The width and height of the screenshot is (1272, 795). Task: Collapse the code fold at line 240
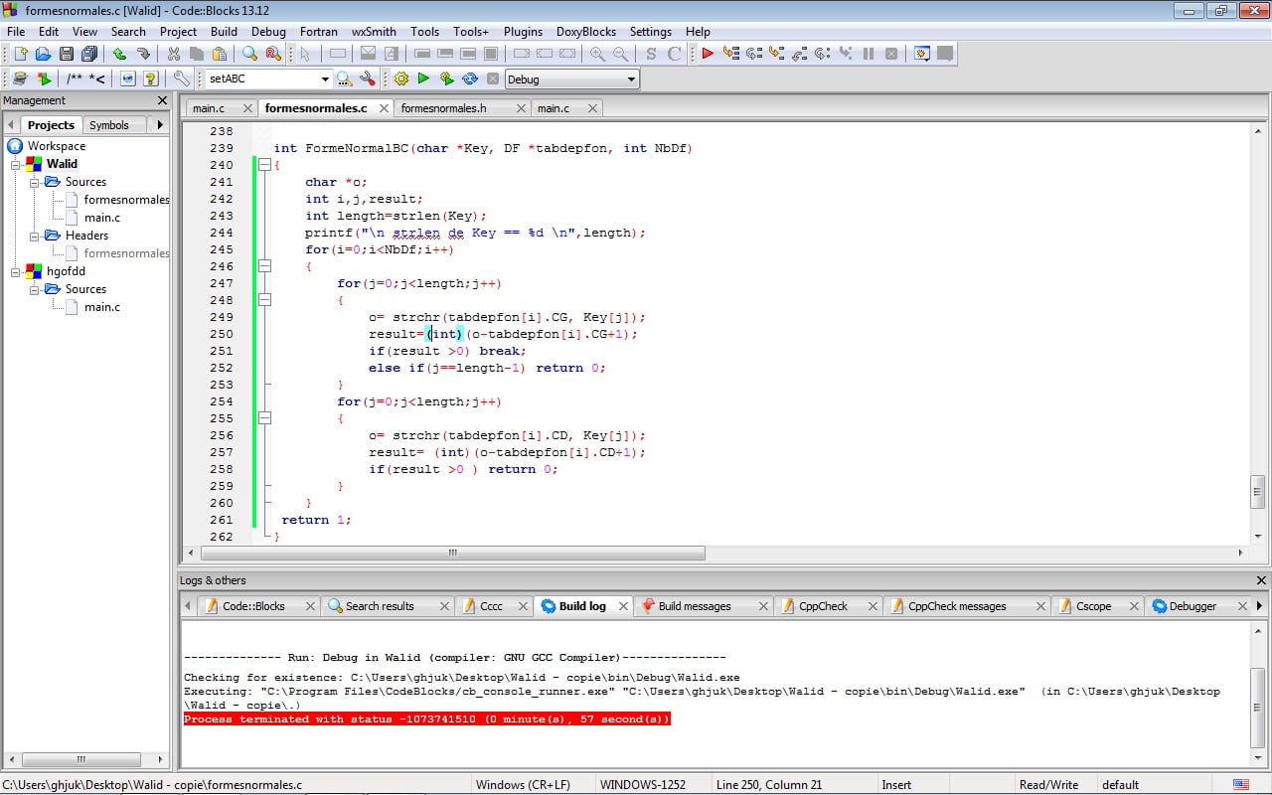264,165
